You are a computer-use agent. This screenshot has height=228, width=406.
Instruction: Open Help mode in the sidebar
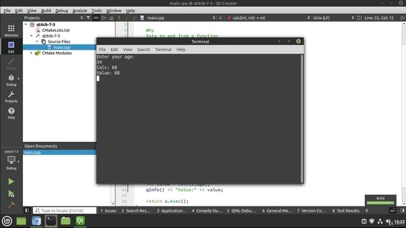[x=11, y=113]
